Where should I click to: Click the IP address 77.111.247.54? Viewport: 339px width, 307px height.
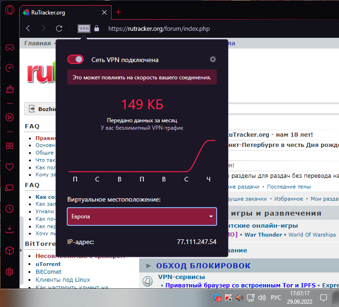tap(197, 242)
